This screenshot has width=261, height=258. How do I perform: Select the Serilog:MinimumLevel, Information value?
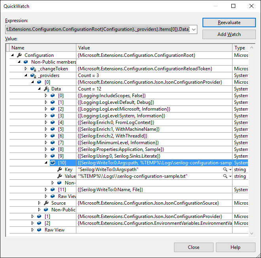118,143
